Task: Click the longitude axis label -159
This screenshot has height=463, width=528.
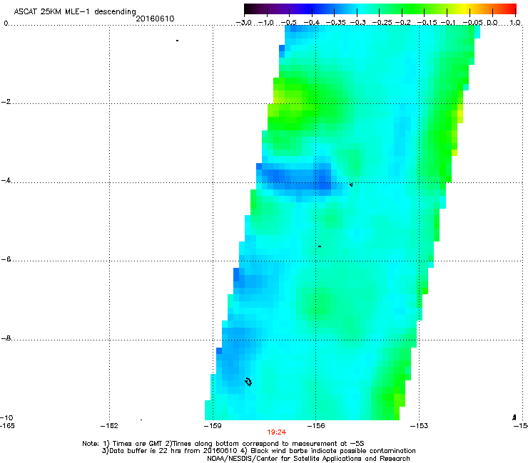Action: pyautogui.click(x=213, y=426)
